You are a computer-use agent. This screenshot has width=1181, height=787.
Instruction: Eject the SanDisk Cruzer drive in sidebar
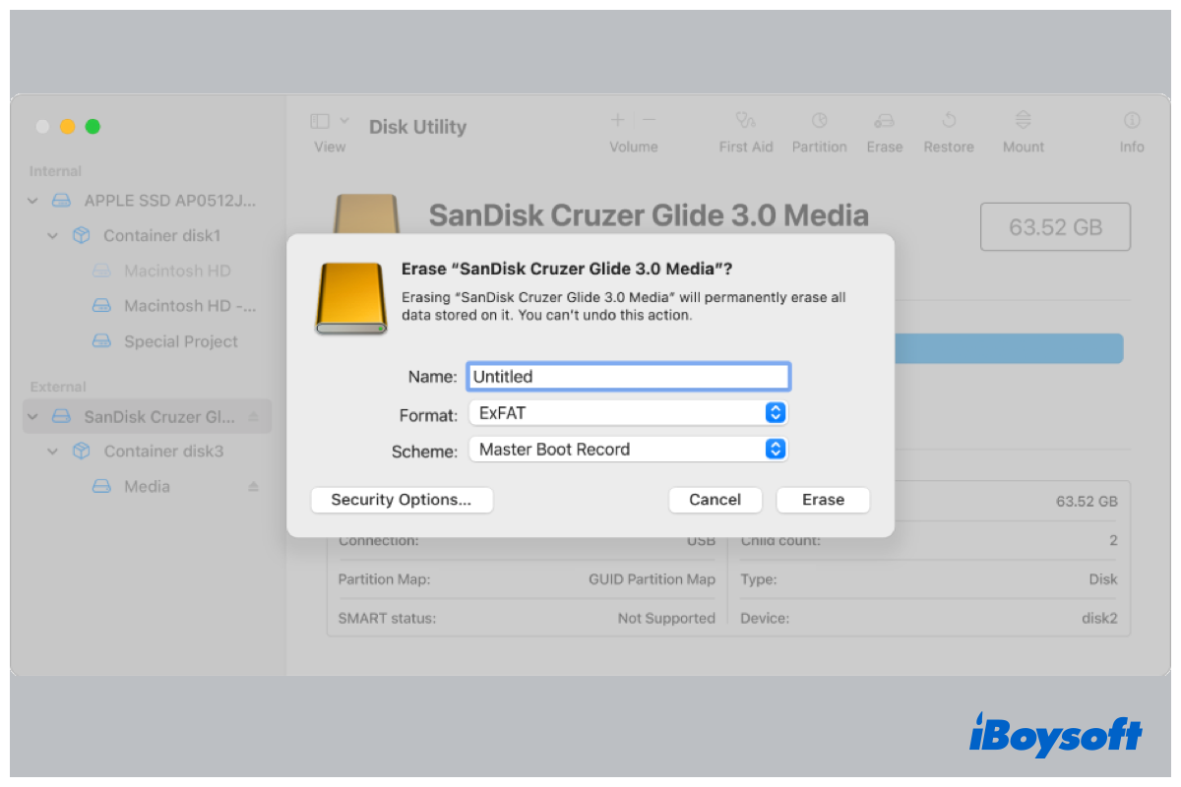(254, 417)
